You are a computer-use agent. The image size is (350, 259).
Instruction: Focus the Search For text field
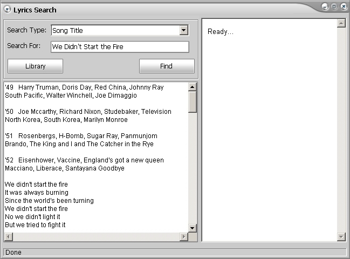[x=120, y=46]
